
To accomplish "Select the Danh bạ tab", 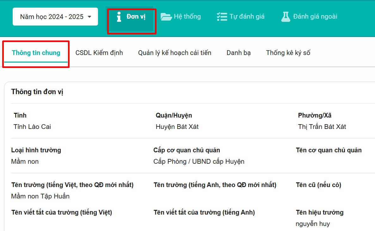I will point(238,53).
